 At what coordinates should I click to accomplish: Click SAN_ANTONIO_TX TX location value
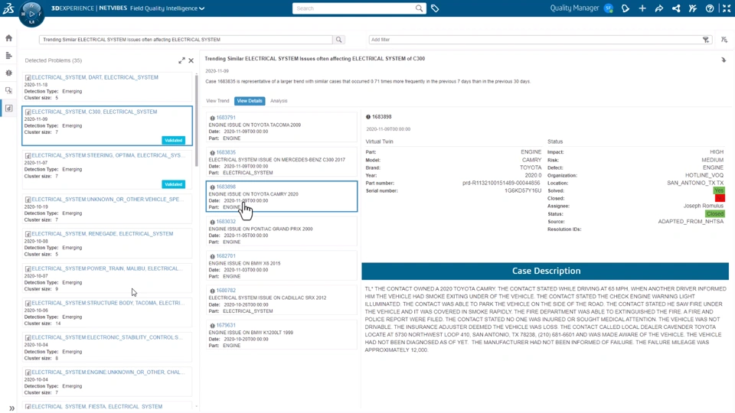point(695,183)
